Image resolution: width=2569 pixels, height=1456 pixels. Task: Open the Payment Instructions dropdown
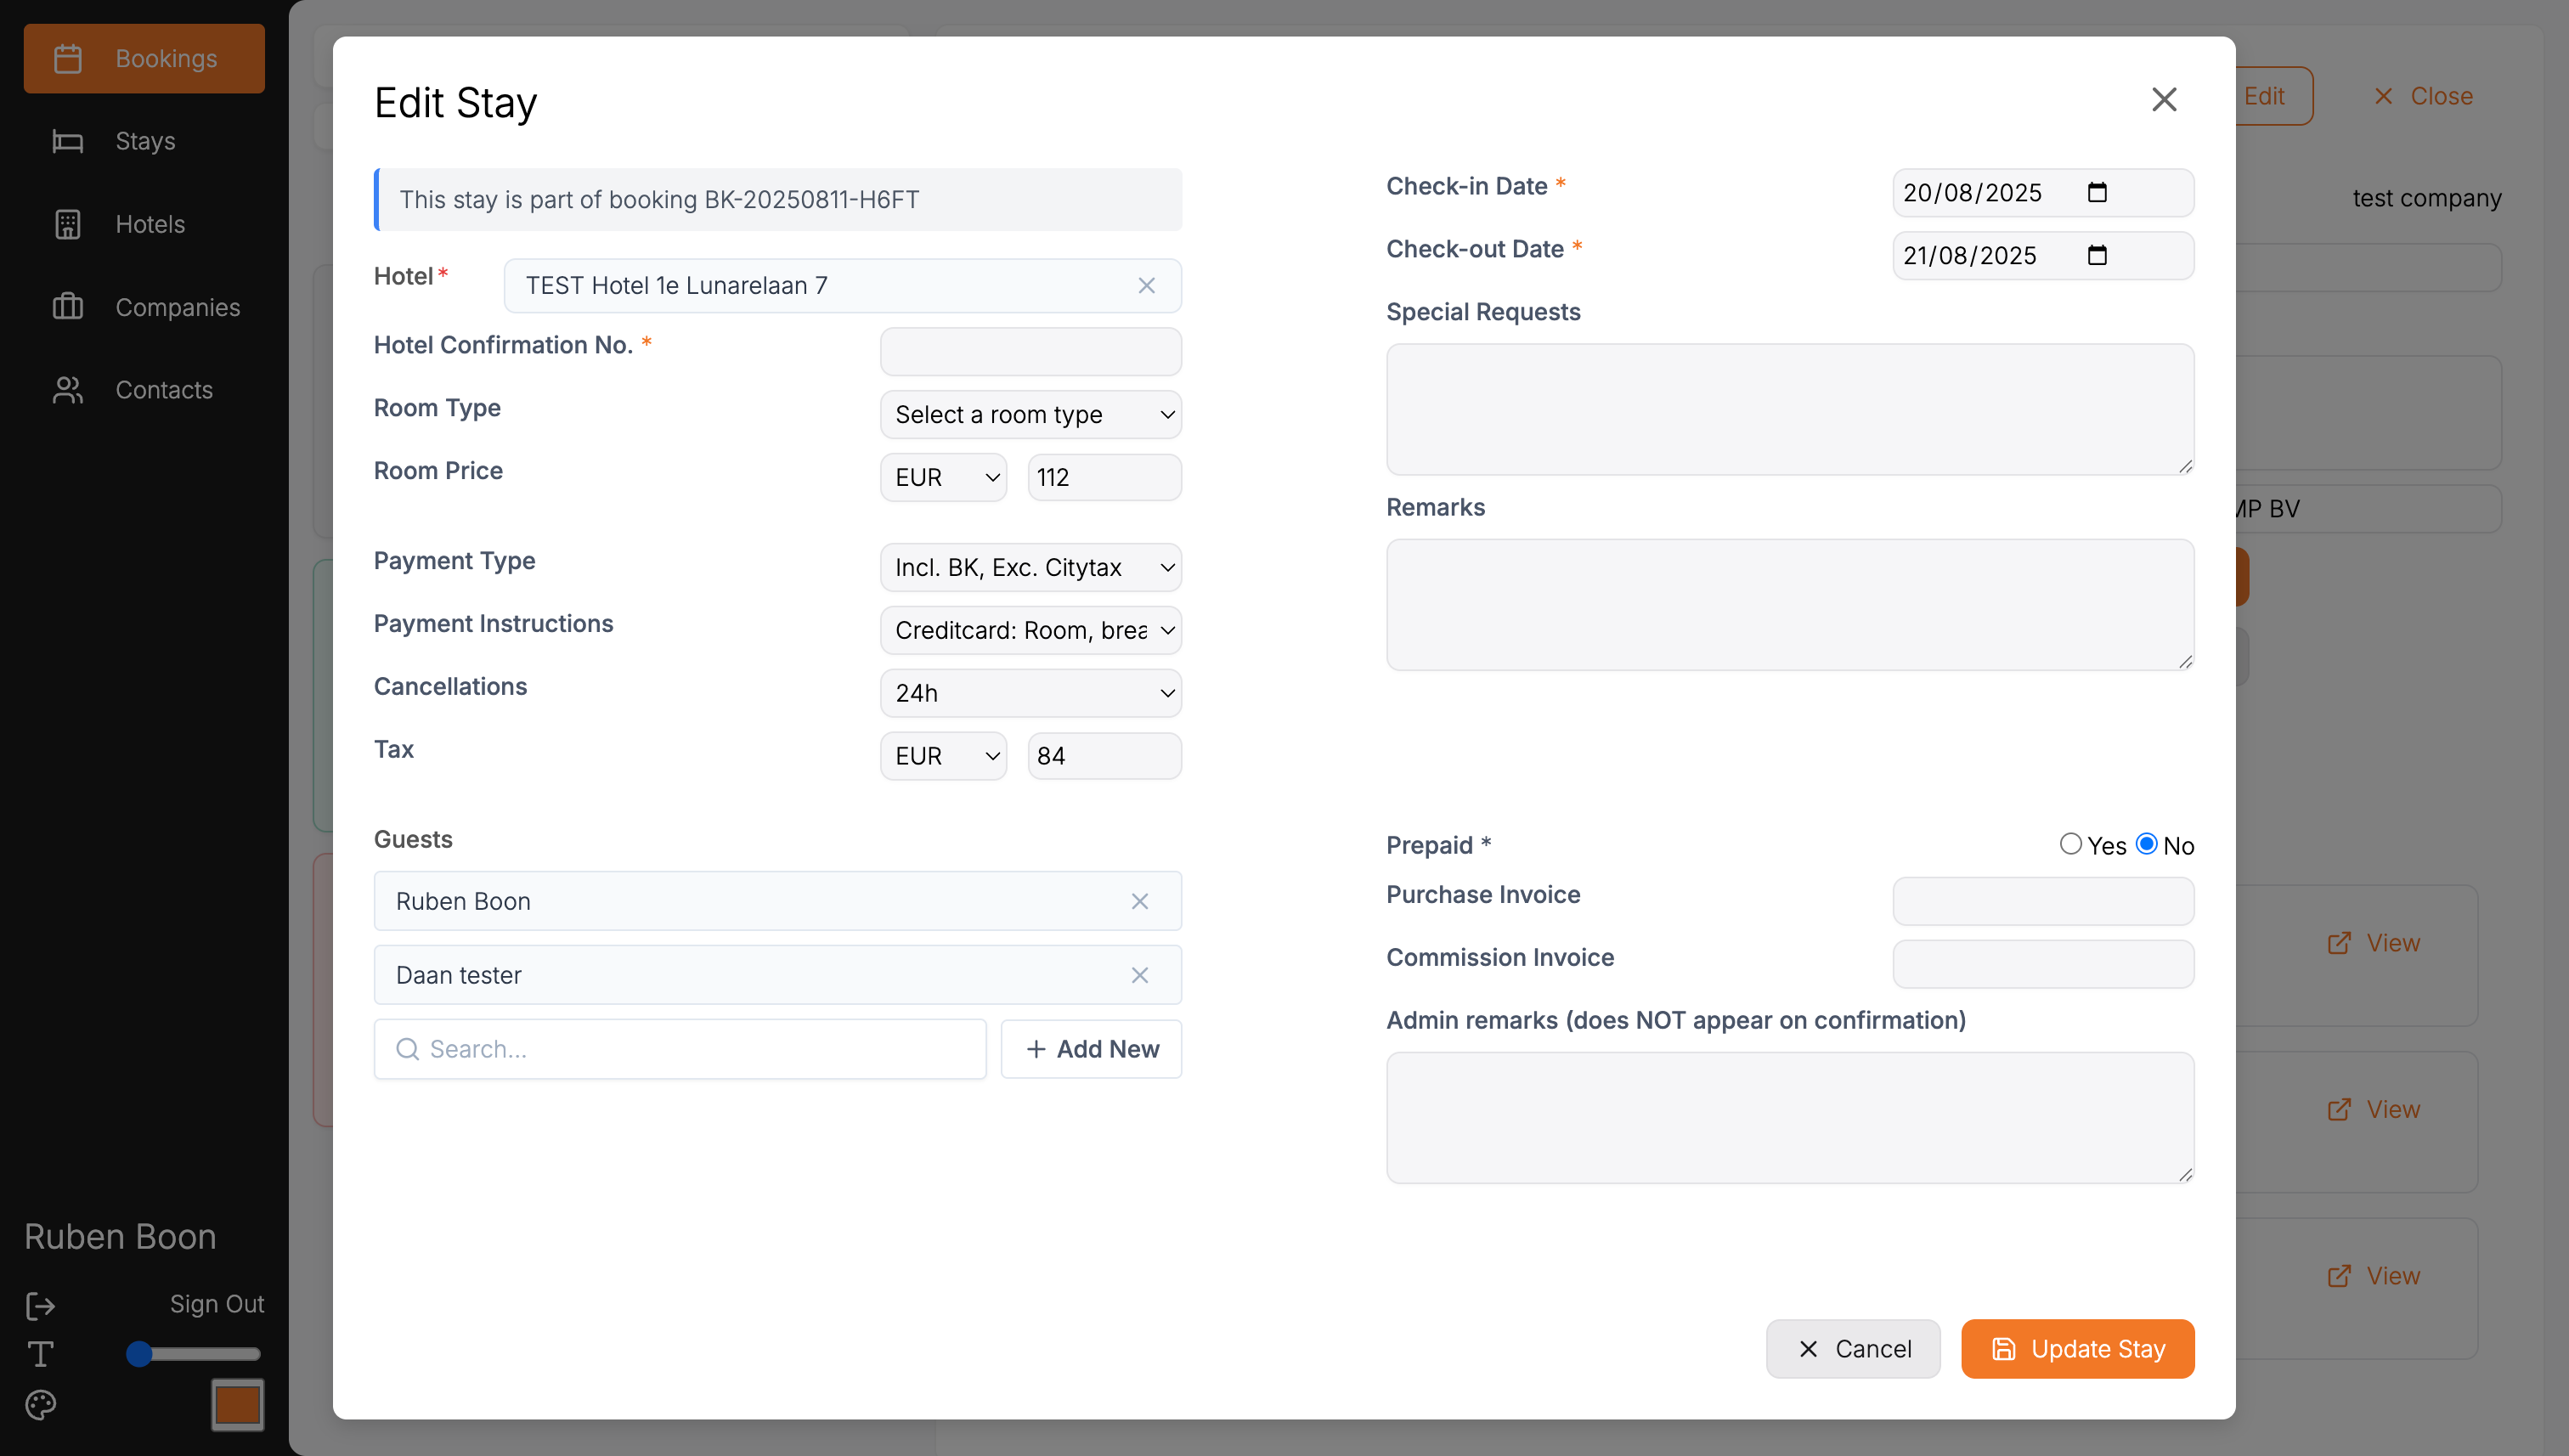(x=1030, y=631)
